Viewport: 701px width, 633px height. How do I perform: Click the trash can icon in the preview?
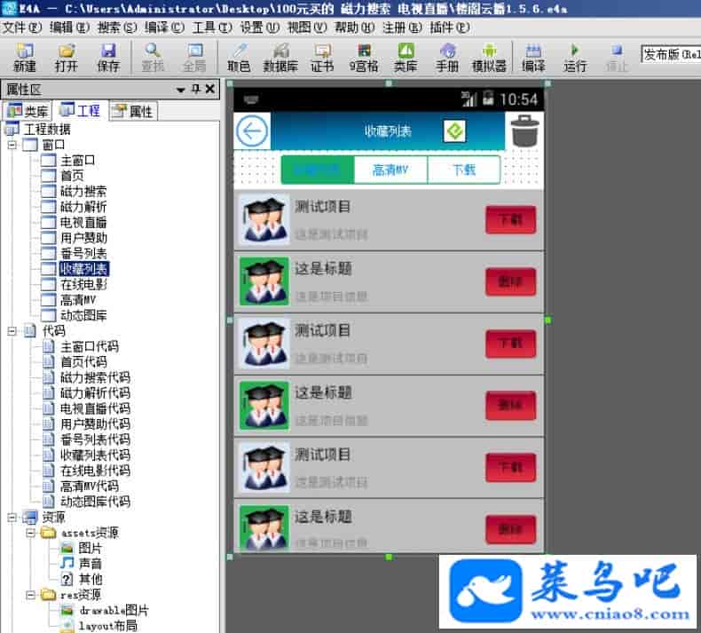pyautogui.click(x=524, y=131)
